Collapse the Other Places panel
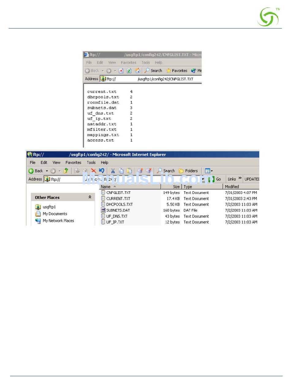 [x=90, y=197]
